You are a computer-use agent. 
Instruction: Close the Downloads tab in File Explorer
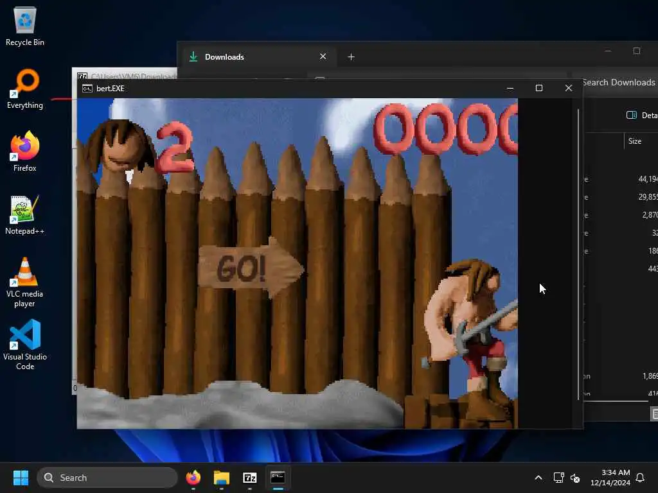point(323,56)
